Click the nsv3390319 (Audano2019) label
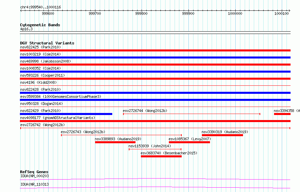 (225, 132)
